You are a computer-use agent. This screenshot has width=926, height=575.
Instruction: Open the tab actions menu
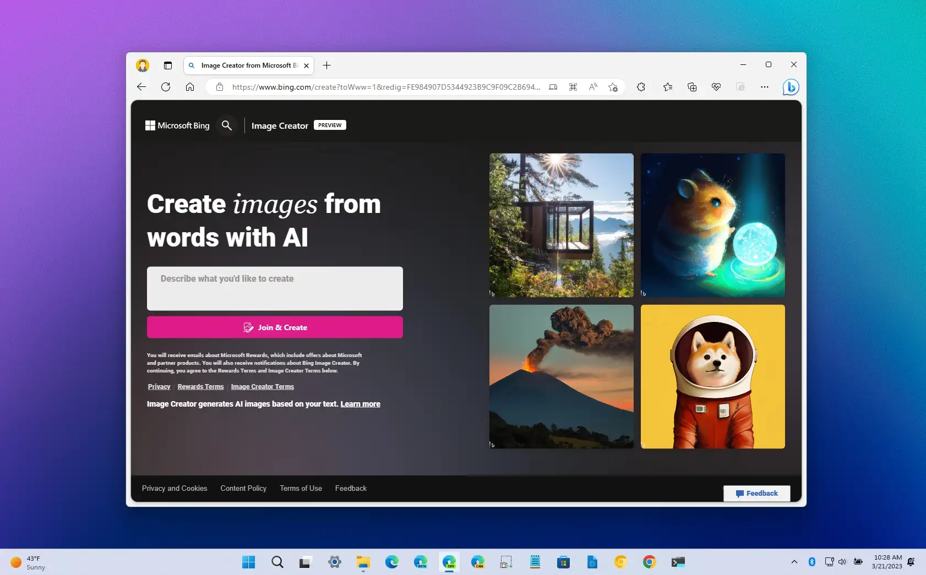(167, 65)
